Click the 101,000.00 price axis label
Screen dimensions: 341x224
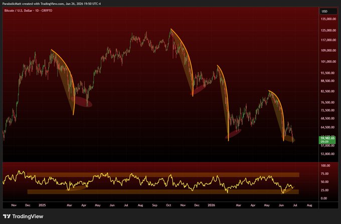(x=328, y=61)
